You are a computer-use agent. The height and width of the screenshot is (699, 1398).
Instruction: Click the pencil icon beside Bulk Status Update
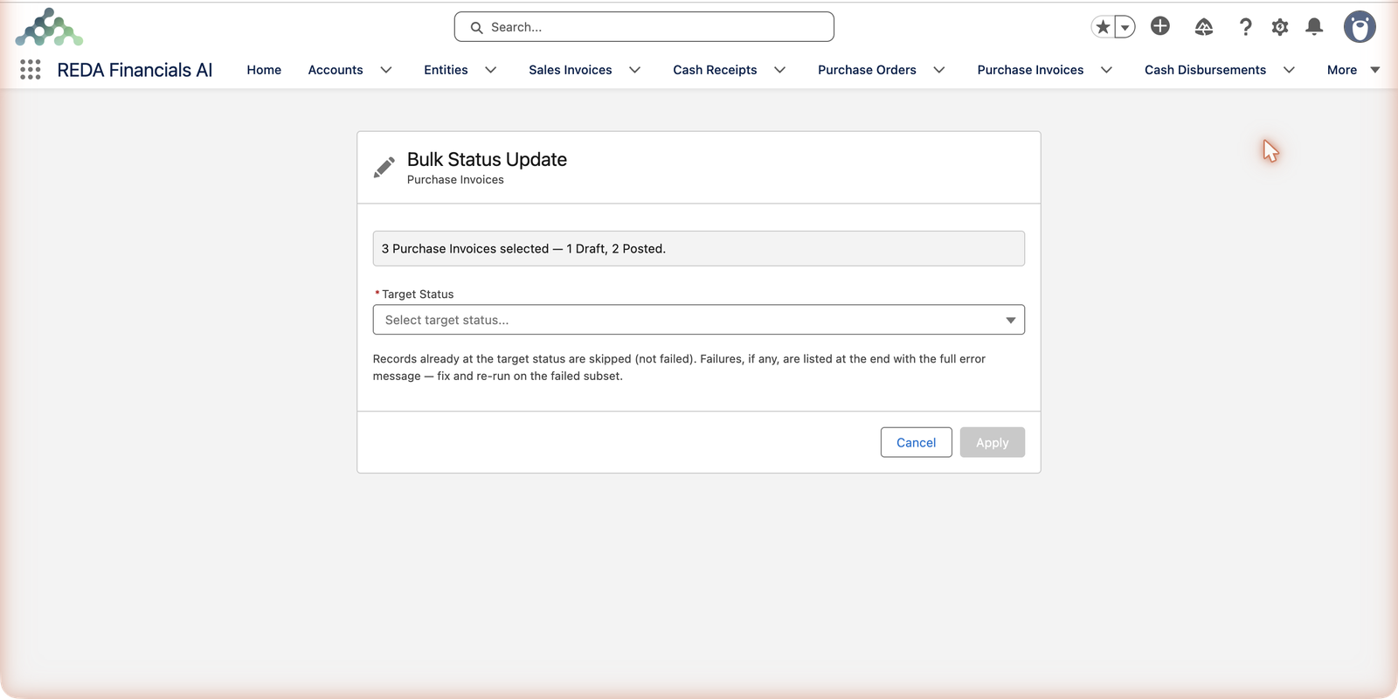click(x=384, y=167)
